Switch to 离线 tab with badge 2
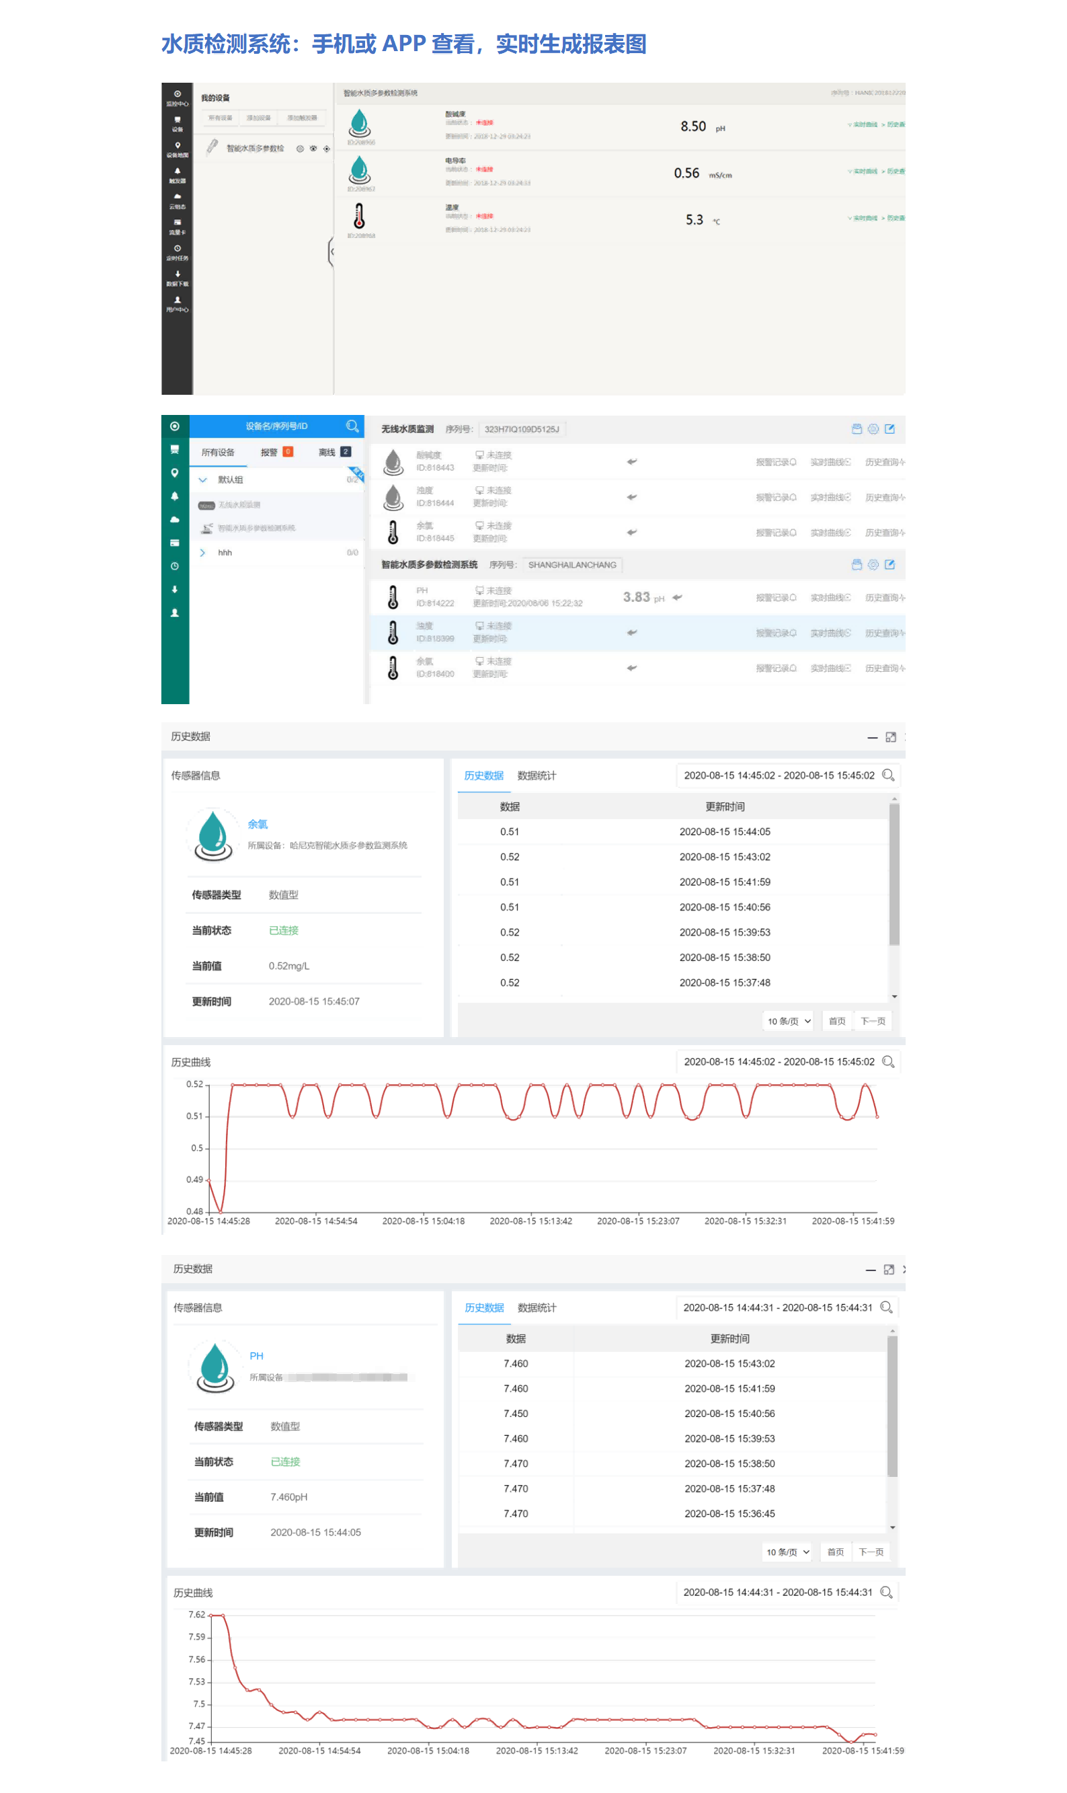Screen dimensions: 1067x1793 (334, 452)
